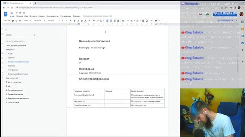
Task: Open the Инструменты menu
Action: pos(53,16)
